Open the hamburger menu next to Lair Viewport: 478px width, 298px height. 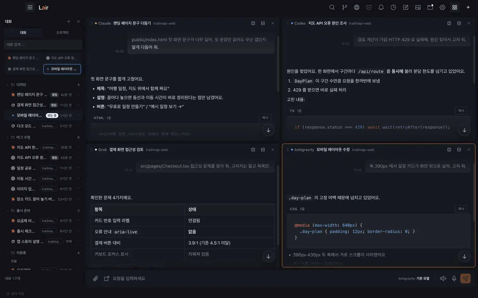click(x=30, y=7)
